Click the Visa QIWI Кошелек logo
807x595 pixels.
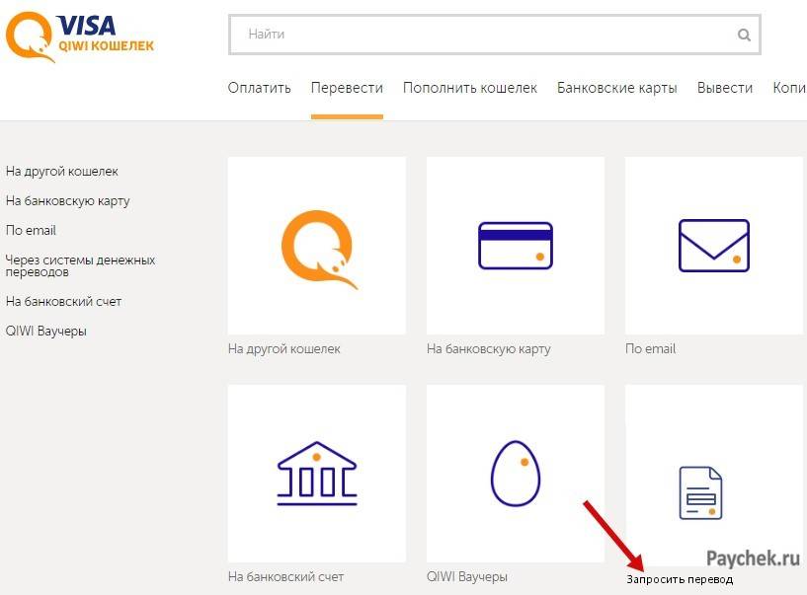[x=80, y=37]
